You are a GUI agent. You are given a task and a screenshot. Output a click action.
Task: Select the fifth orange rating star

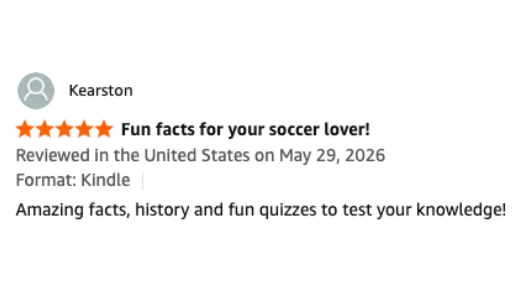(x=104, y=129)
